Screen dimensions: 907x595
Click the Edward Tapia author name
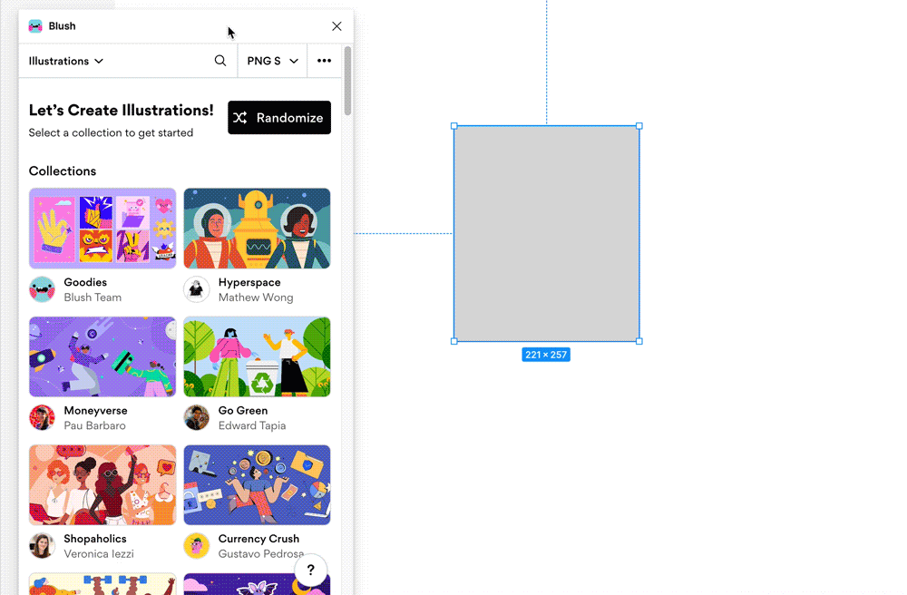251,425
